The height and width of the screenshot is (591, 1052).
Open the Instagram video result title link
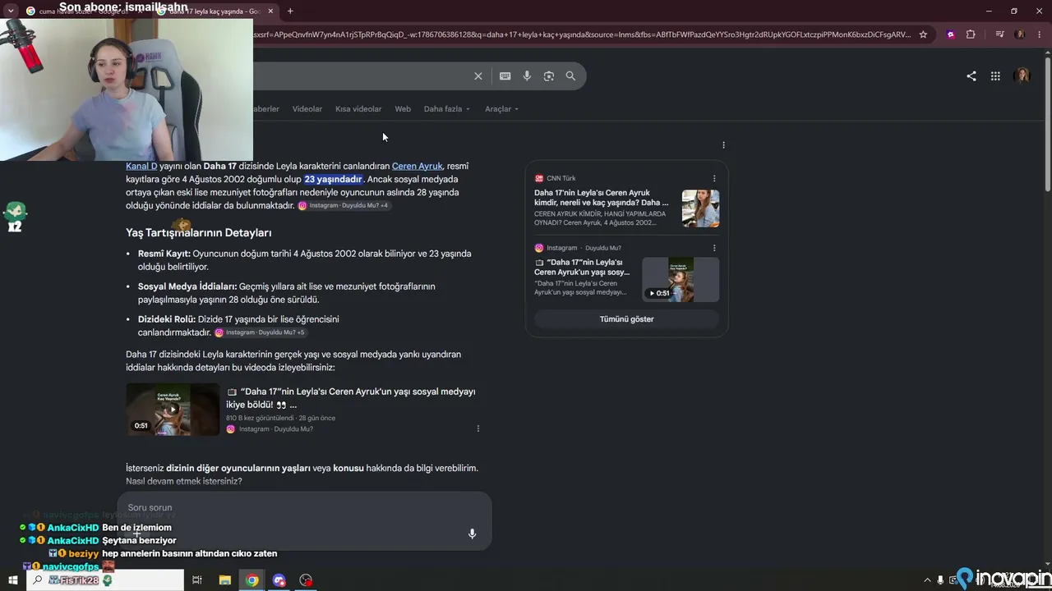click(351, 398)
